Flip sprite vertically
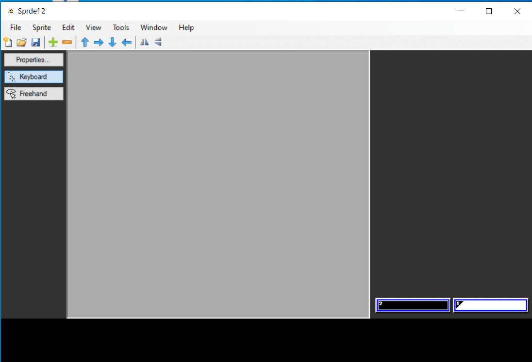The image size is (532, 362). (x=158, y=42)
